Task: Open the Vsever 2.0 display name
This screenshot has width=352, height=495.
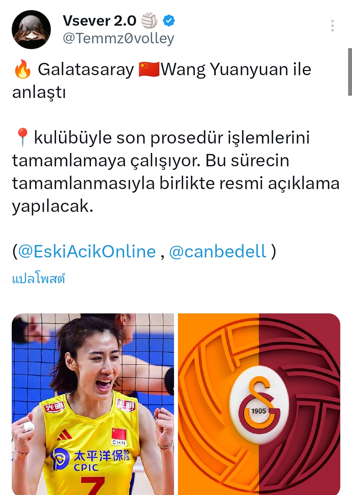Action: tap(99, 21)
